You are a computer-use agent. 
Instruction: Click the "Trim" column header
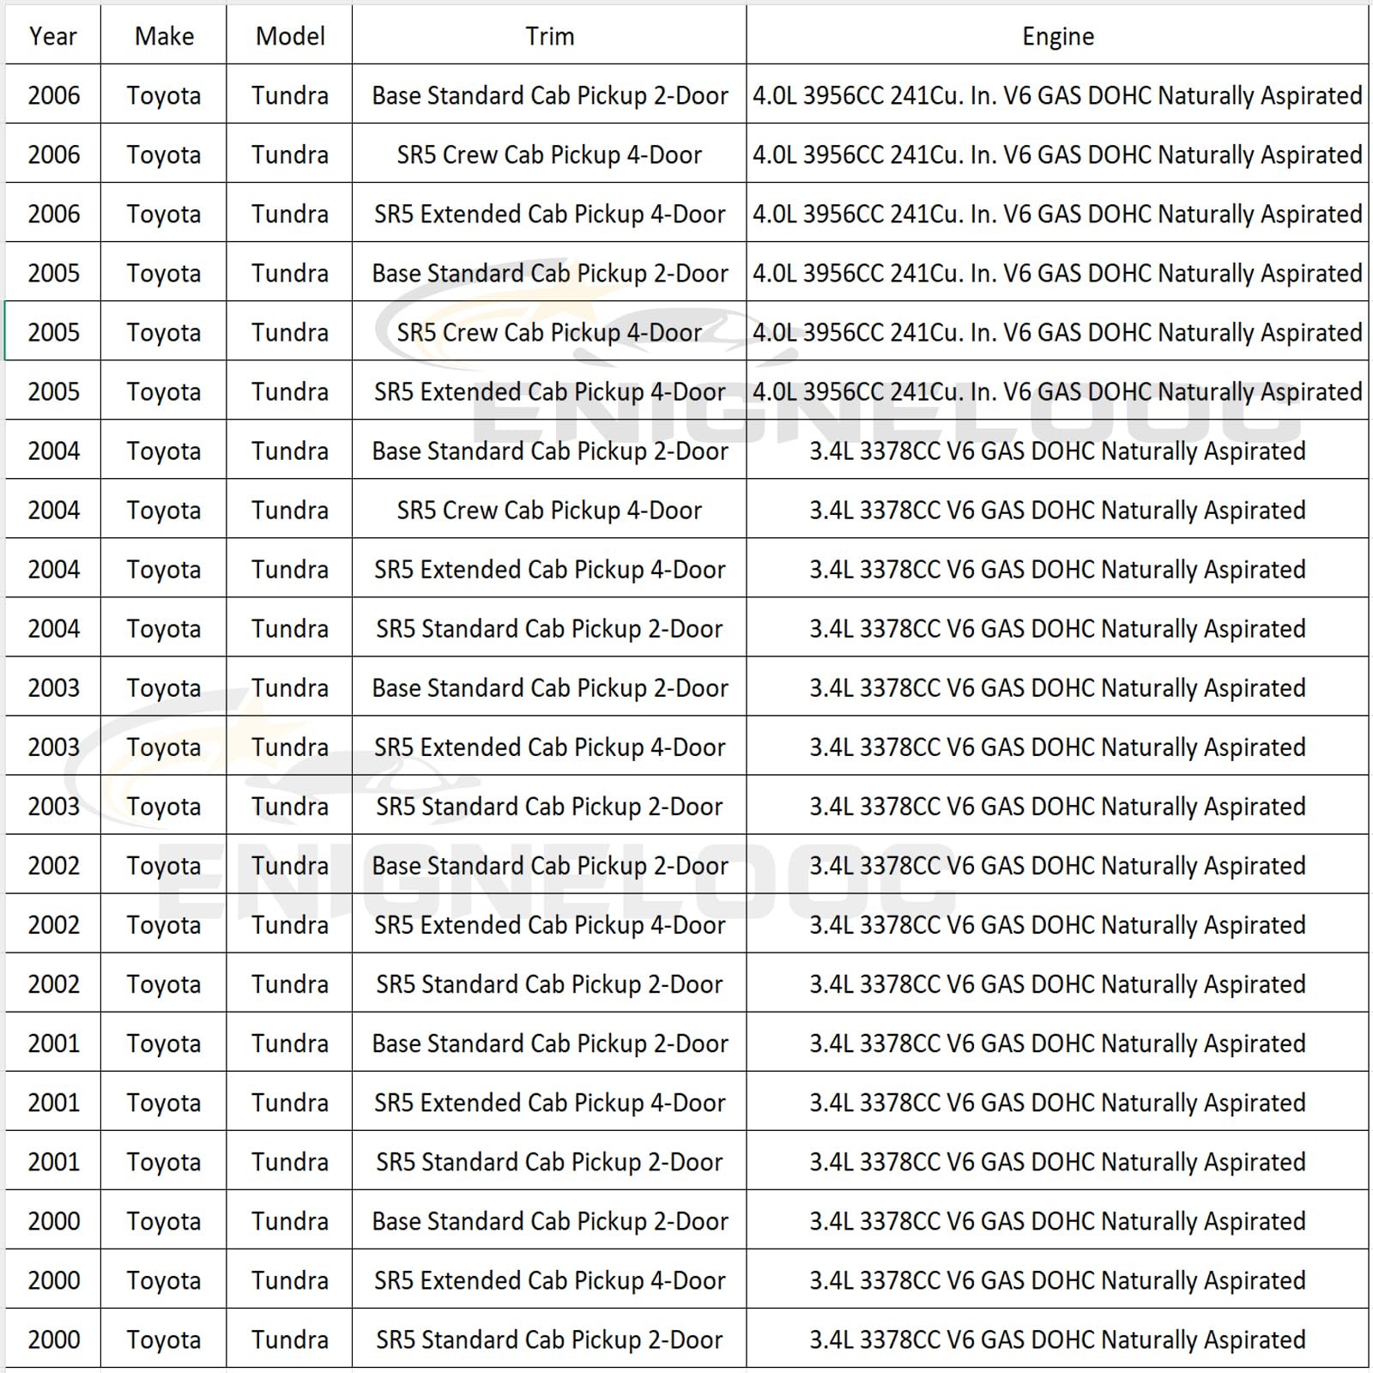tap(550, 36)
